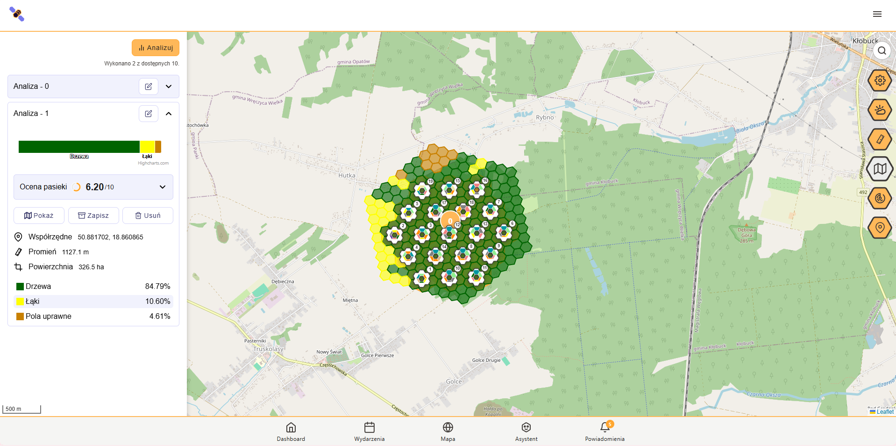Select the Łąki 10.60% legend row
The image size is (896, 446).
tap(93, 302)
